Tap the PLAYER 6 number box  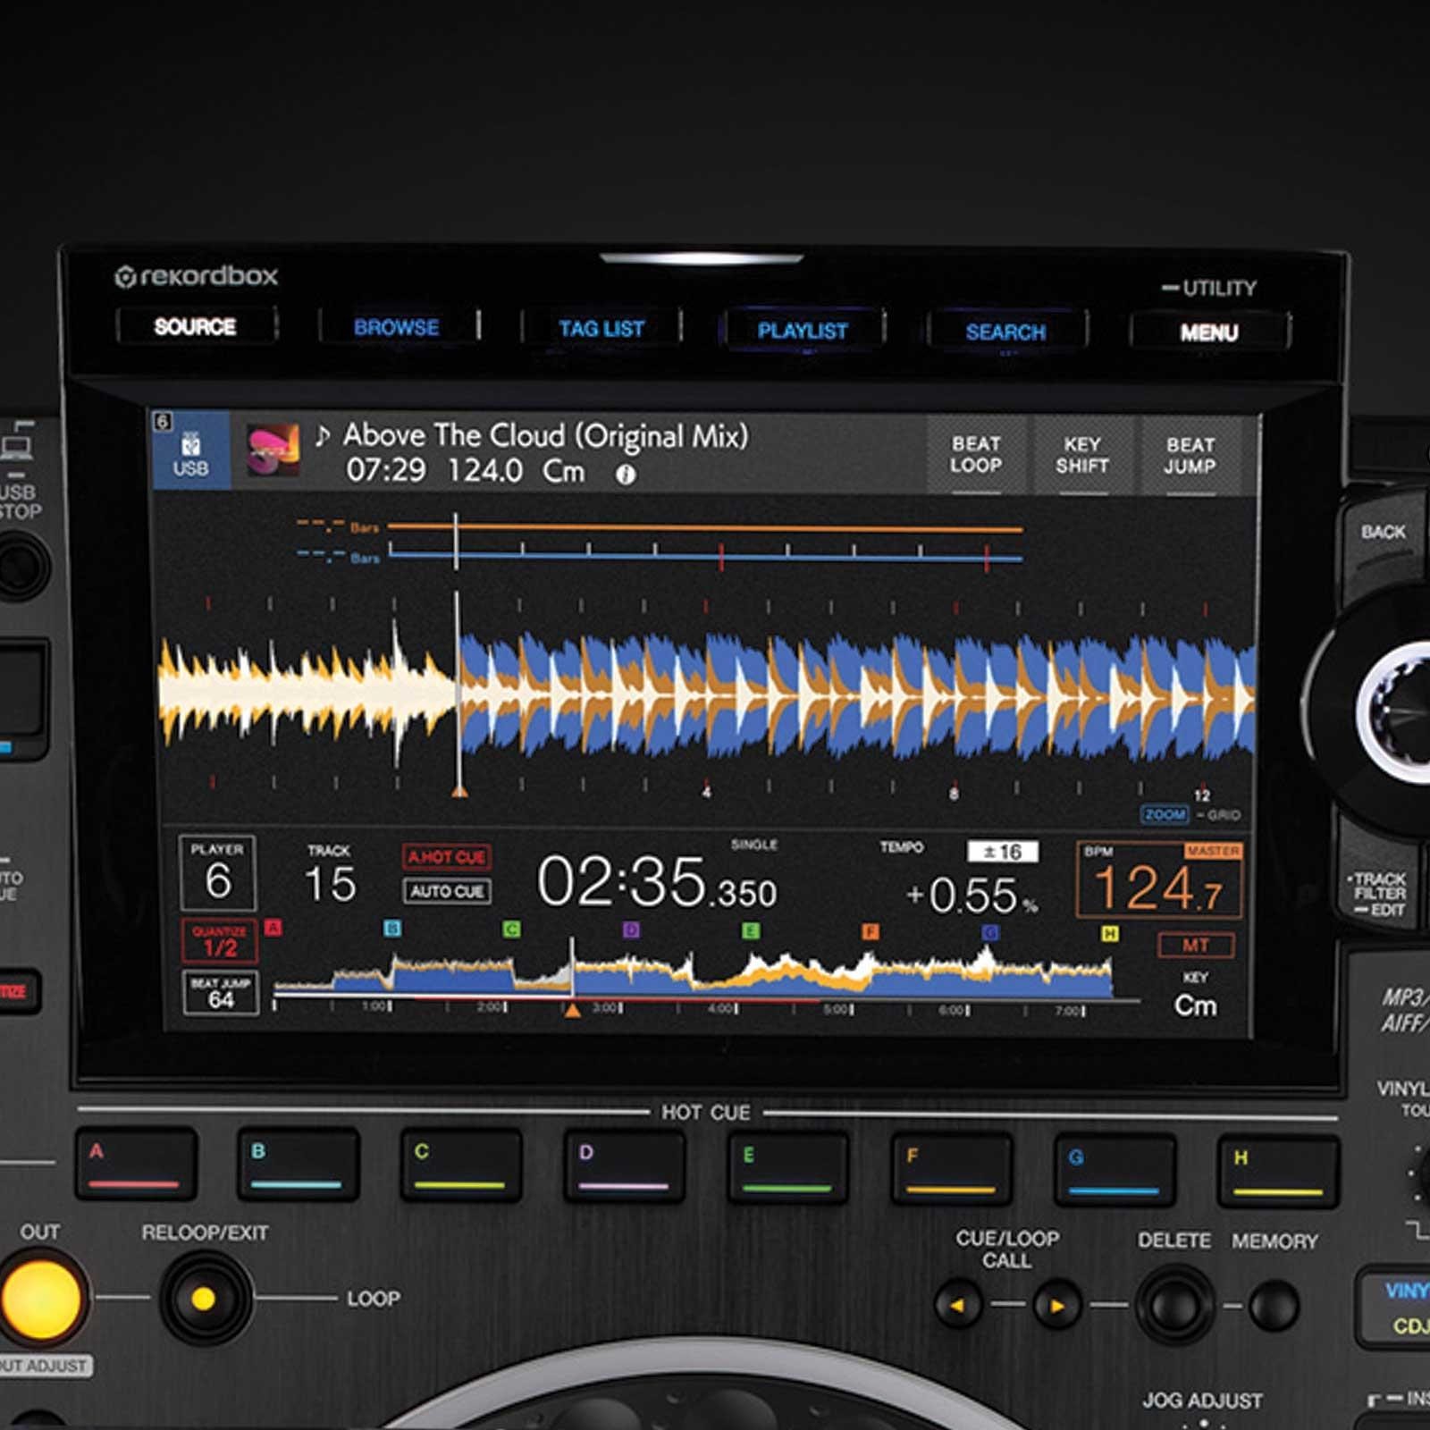(218, 873)
